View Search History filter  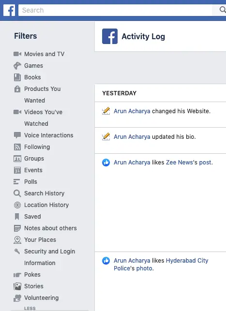[44, 193]
